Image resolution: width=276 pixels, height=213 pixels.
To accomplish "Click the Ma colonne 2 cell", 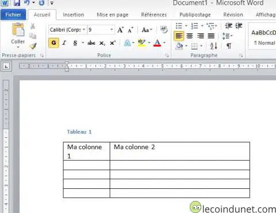I will tap(180, 151).
